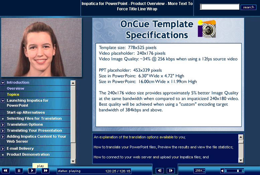Open Launching Impatica for PowerPoint topic
The image size is (260, 175).
point(27,103)
